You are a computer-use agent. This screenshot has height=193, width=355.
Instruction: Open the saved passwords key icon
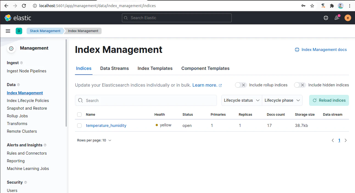pos(303,6)
